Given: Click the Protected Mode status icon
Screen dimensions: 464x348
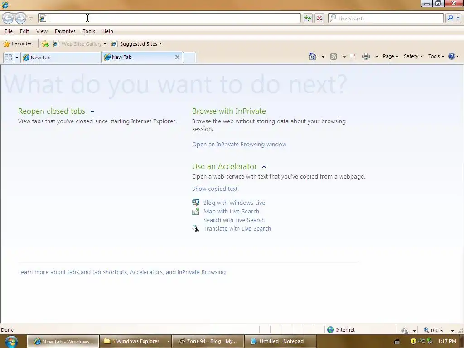Looking at the screenshot, I should tap(405, 330).
